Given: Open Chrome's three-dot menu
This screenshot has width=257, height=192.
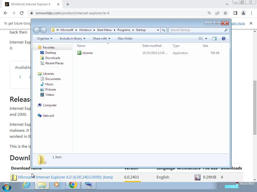Looking at the screenshot, I should (251, 13).
